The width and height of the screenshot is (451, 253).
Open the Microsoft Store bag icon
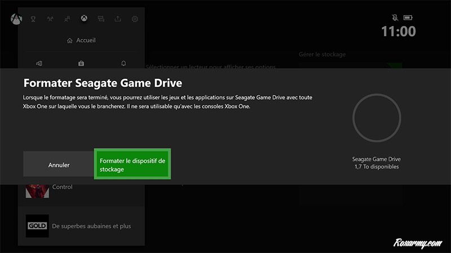(81, 63)
